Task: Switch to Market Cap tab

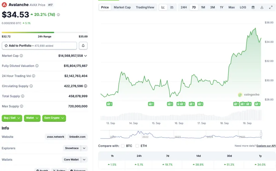Action: 122,7
